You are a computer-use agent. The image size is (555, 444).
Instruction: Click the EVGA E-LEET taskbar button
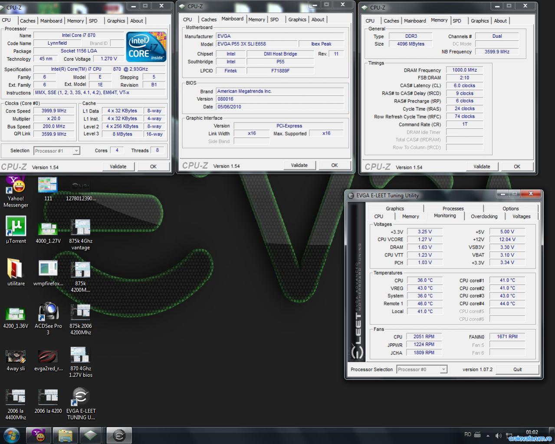(x=119, y=435)
